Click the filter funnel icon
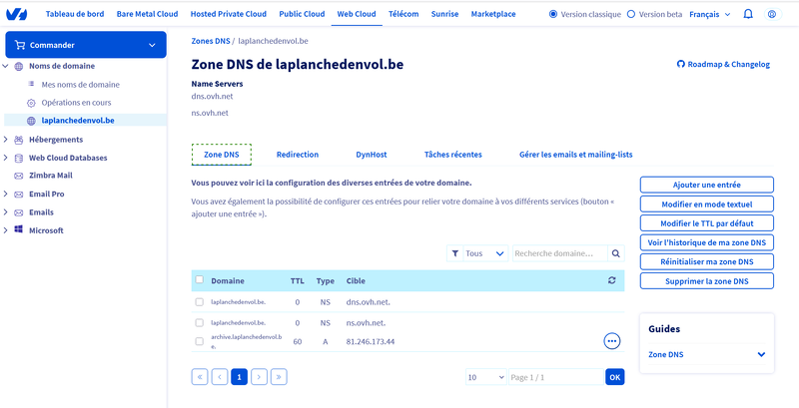The height and width of the screenshot is (408, 799). [454, 253]
